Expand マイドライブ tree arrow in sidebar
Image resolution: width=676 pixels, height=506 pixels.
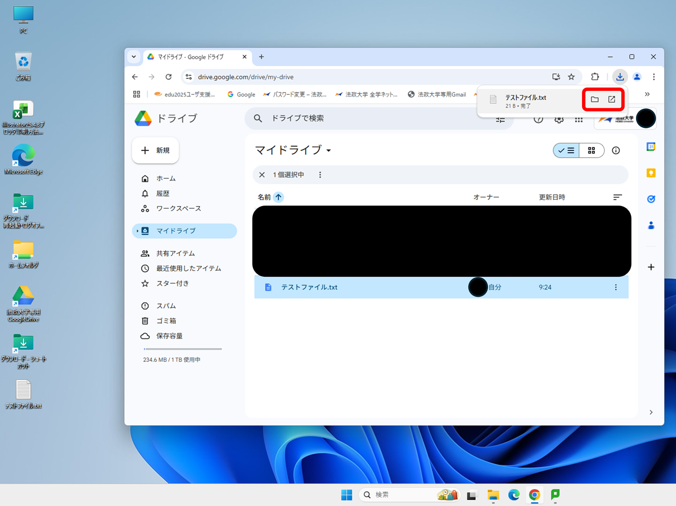click(137, 231)
